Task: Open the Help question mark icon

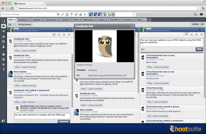Action: coord(3,69)
